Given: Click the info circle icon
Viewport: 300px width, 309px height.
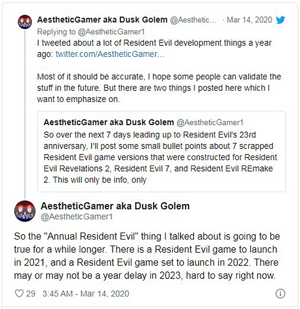Looking at the screenshot, I should (x=280, y=293).
